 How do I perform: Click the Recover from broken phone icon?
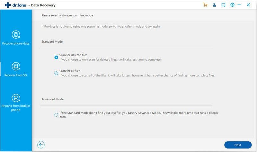[16, 98]
